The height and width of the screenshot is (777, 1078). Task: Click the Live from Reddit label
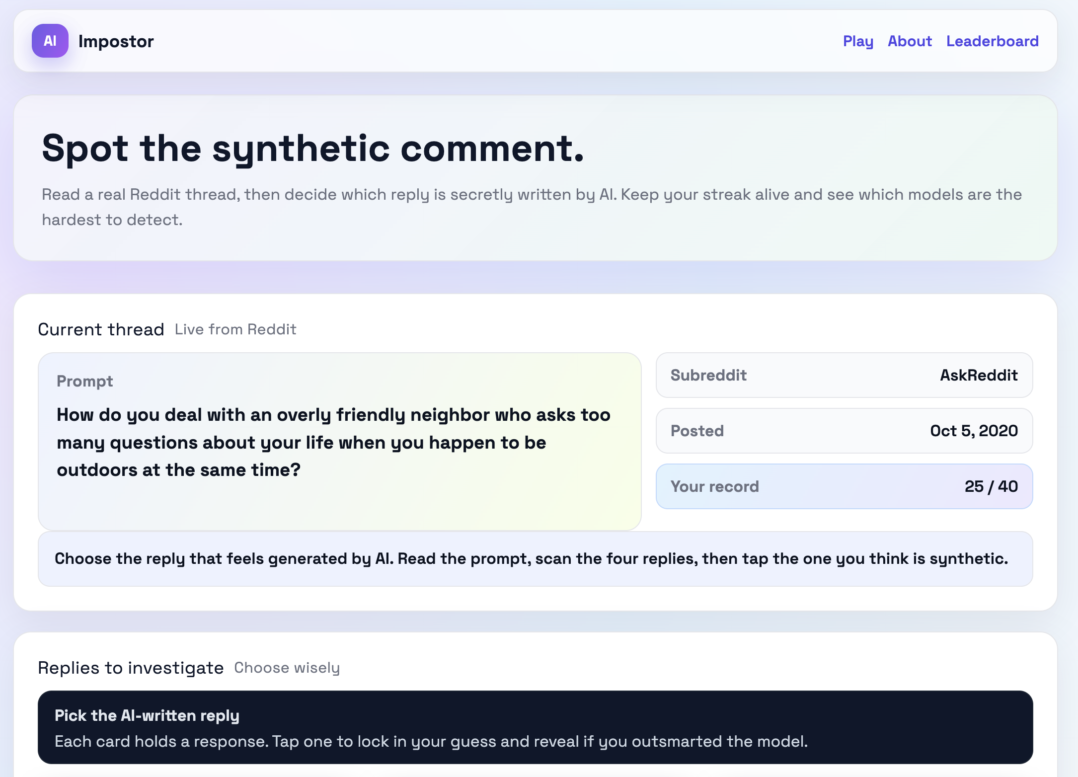coord(235,329)
